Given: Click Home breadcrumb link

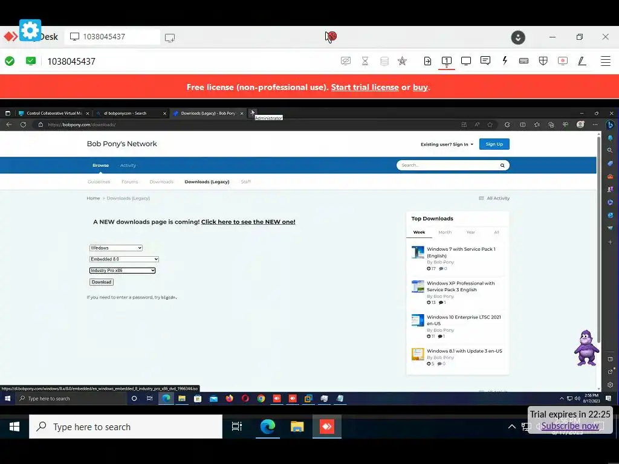Looking at the screenshot, I should (93, 198).
